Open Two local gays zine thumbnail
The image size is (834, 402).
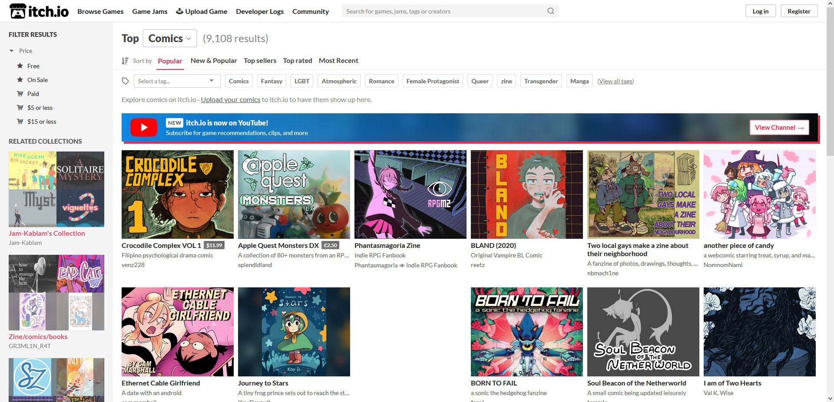[643, 194]
